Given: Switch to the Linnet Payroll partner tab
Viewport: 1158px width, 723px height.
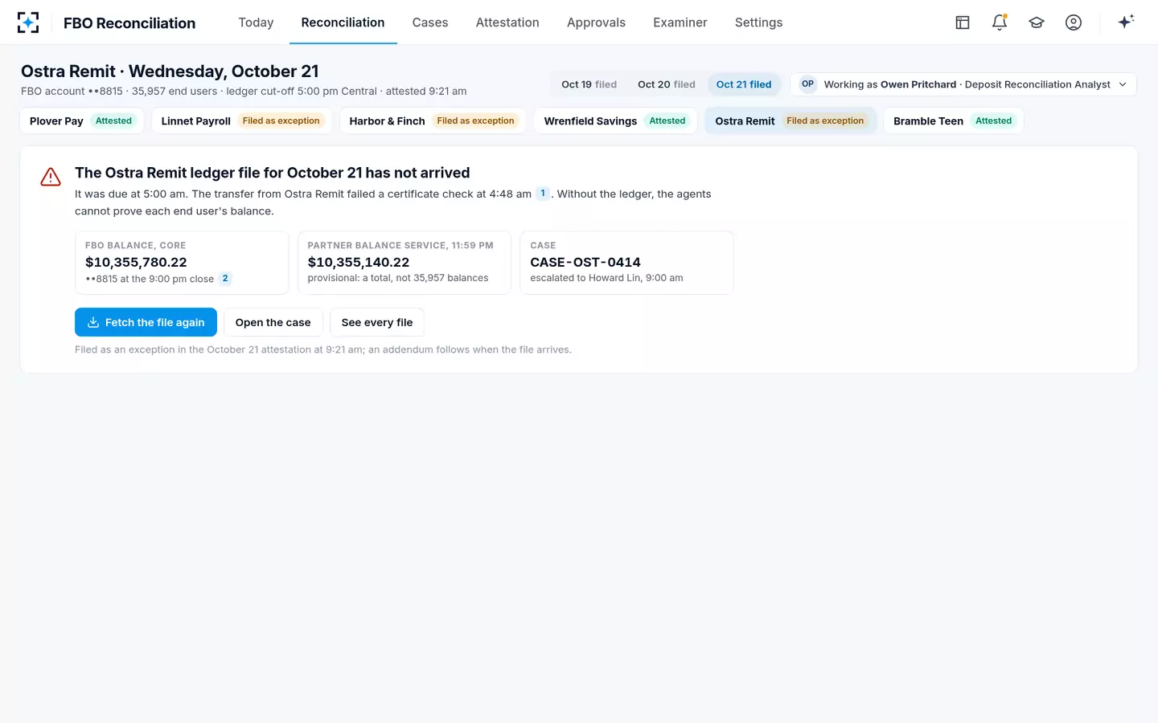Looking at the screenshot, I should coord(242,120).
